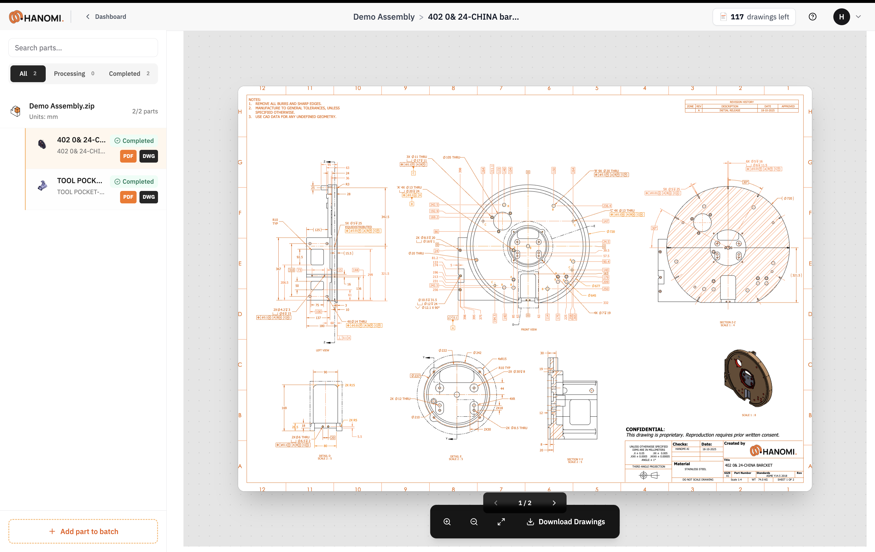Click the Demo Assembly.zip package icon
875x552 pixels.
pos(16,111)
